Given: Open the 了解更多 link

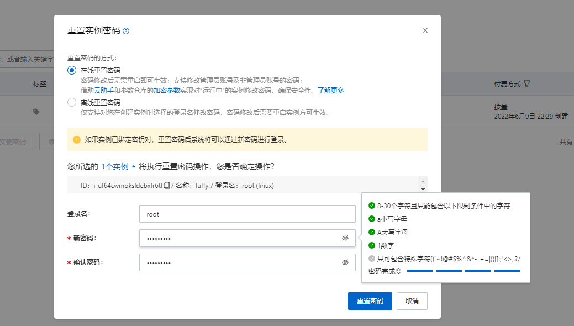Looking at the screenshot, I should click(x=331, y=90).
